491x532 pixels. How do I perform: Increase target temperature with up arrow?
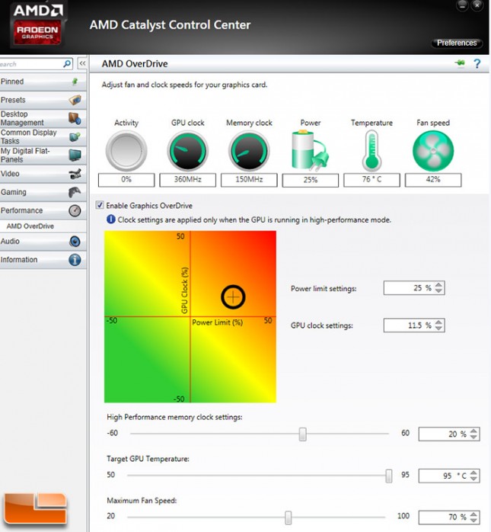click(473, 473)
